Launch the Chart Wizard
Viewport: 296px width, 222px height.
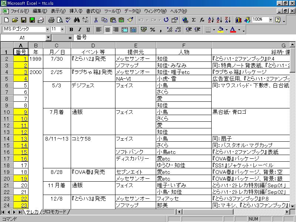(238, 20)
